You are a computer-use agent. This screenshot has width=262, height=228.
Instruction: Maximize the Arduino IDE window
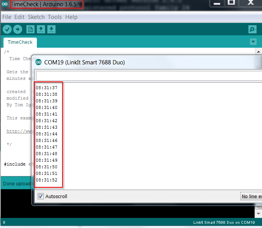click(x=231, y=3)
